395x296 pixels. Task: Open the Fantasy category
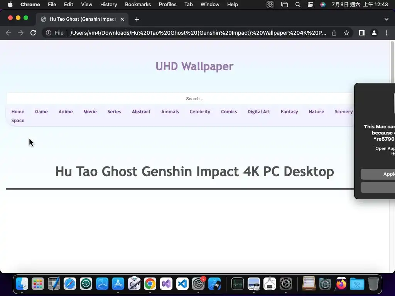289,112
